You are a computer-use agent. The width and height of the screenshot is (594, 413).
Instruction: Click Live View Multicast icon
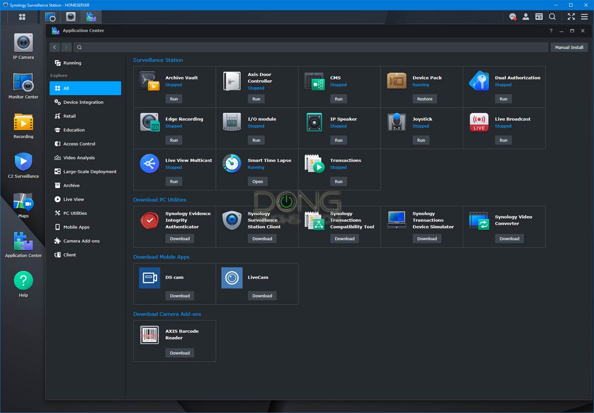[x=149, y=164]
